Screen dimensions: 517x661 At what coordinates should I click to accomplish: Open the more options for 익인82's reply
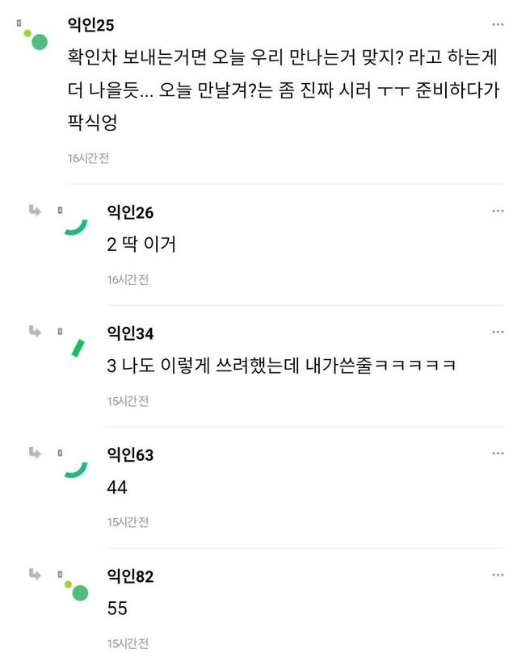click(498, 575)
